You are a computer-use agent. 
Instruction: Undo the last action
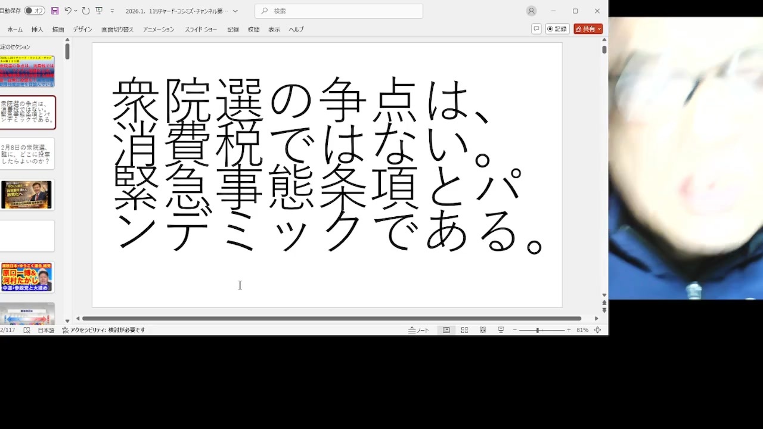coord(68,11)
